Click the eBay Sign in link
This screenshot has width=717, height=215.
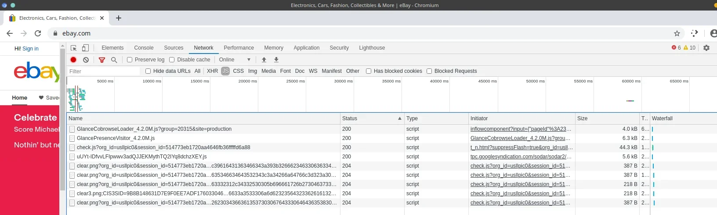point(30,49)
